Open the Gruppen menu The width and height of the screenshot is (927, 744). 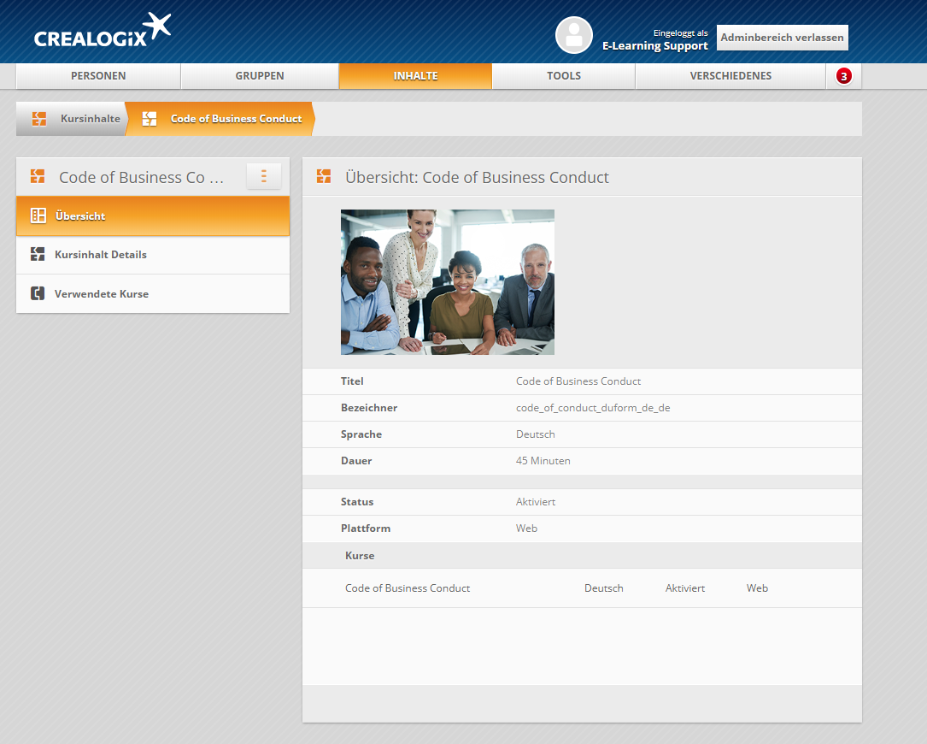pos(260,76)
